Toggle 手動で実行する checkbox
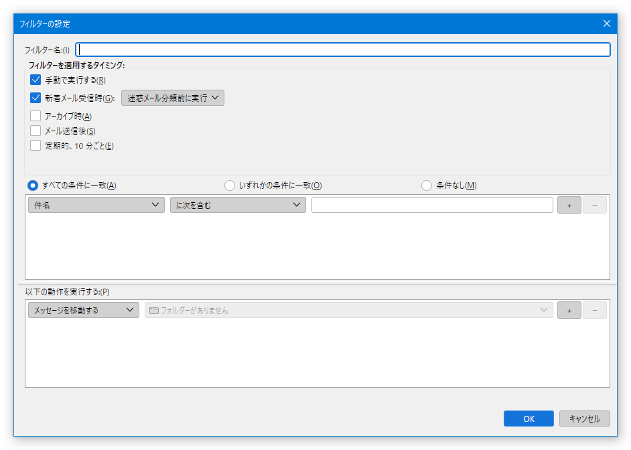 point(36,80)
